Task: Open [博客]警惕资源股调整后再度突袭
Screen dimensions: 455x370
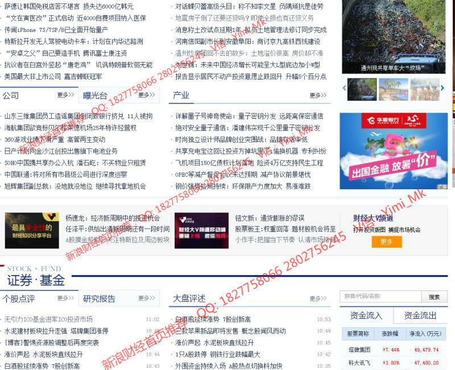Action: (x=51, y=343)
